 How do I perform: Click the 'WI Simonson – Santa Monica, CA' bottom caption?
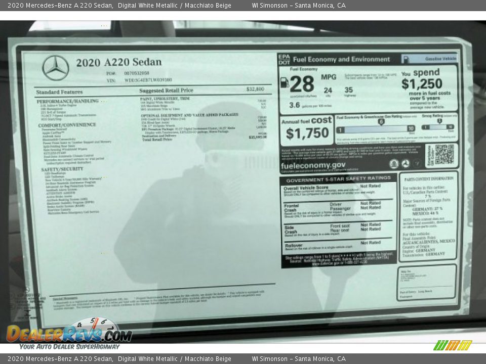299,359
